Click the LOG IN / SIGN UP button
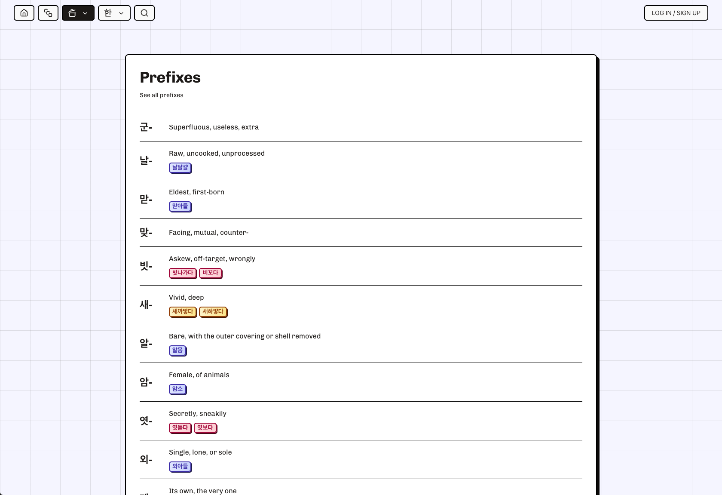 (x=676, y=13)
